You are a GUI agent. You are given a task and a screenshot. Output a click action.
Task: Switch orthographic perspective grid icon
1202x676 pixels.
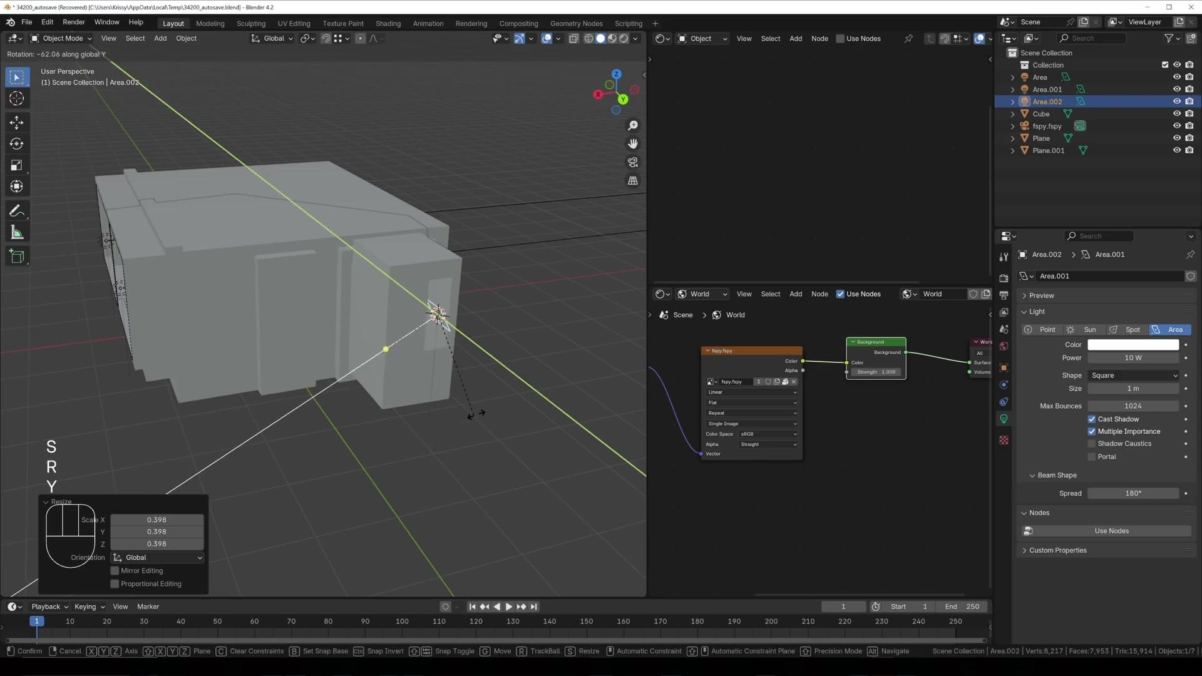pyautogui.click(x=633, y=180)
